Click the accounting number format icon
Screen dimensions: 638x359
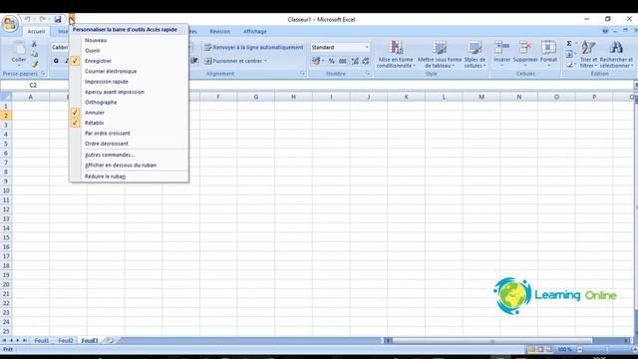[316, 61]
